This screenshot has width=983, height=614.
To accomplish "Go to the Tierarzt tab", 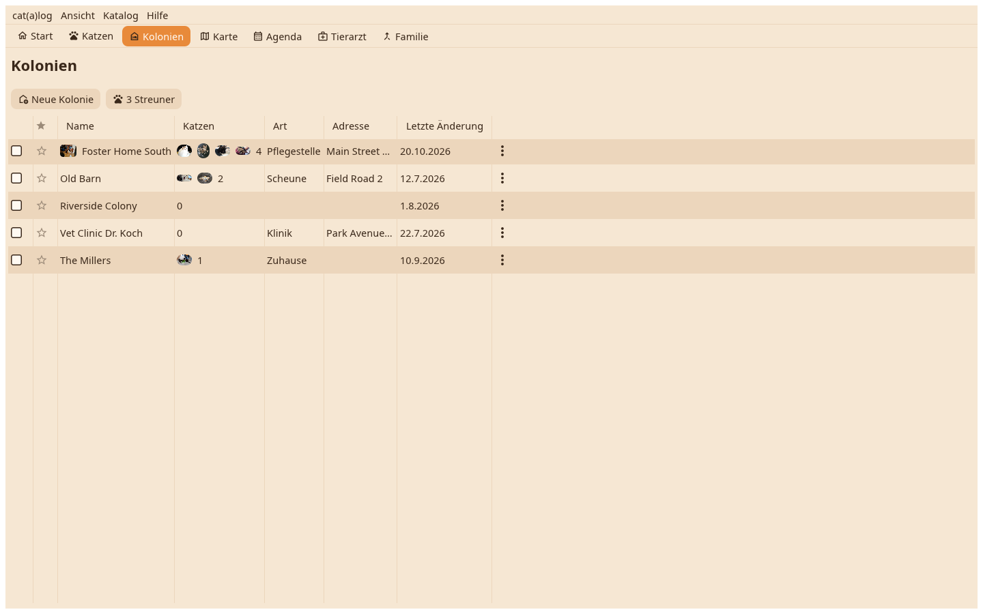I will (x=342, y=36).
